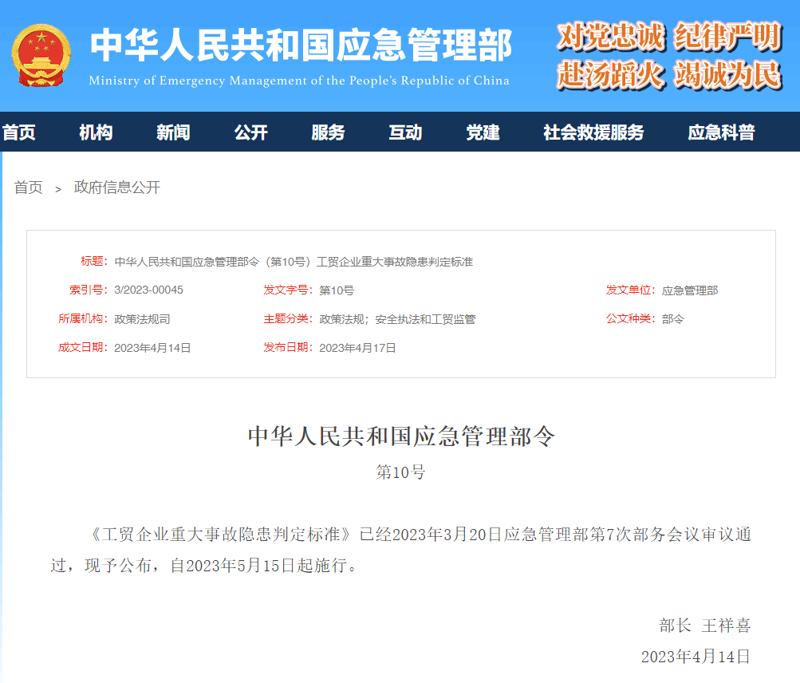
Task: Click the ministry banner title
Action: 301,46
